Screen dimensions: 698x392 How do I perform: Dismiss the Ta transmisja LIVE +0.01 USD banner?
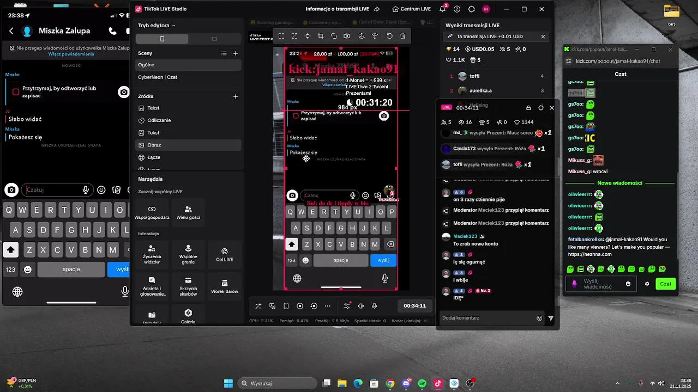pyautogui.click(x=543, y=36)
